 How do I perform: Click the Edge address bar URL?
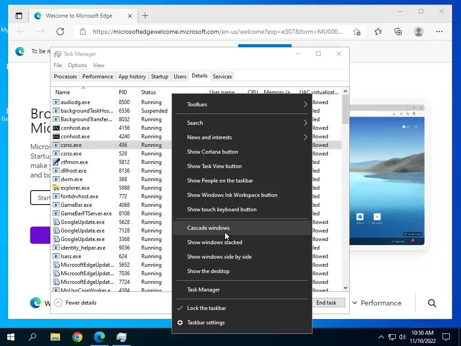point(217,32)
